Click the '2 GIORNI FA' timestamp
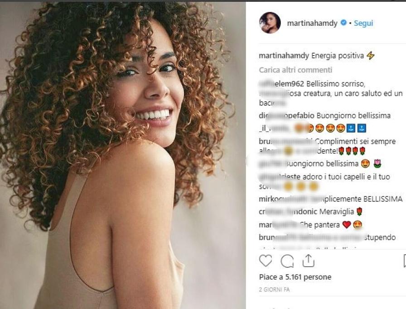406x309 pixels. pyautogui.click(x=274, y=289)
